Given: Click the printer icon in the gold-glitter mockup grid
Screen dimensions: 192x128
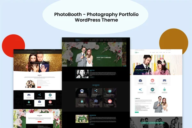Looking at the screenshot, I should click(29, 95).
